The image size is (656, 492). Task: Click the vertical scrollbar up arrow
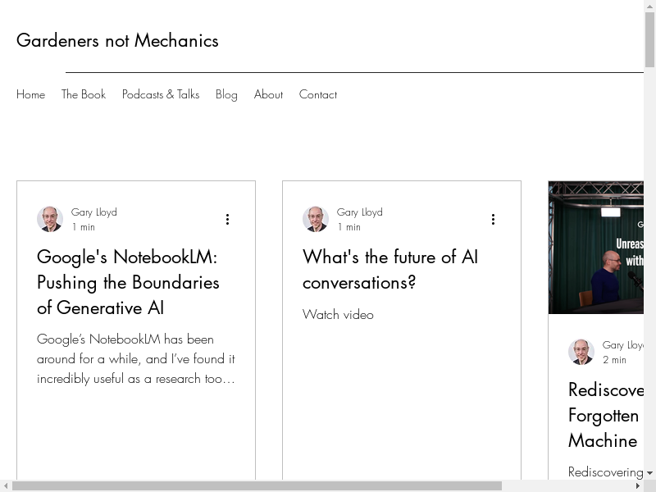click(650, 7)
